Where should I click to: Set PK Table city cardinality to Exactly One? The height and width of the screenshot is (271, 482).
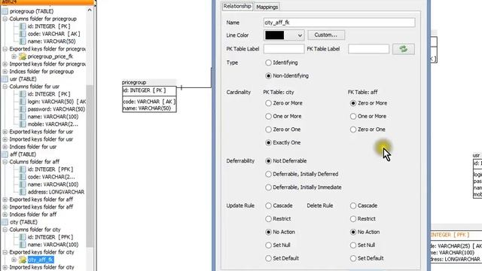[268, 143]
